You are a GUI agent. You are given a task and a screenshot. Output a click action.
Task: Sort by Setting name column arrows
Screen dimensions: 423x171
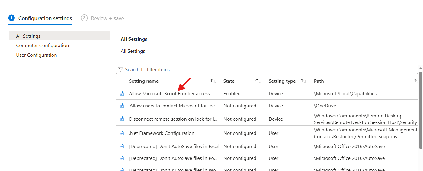point(213,81)
